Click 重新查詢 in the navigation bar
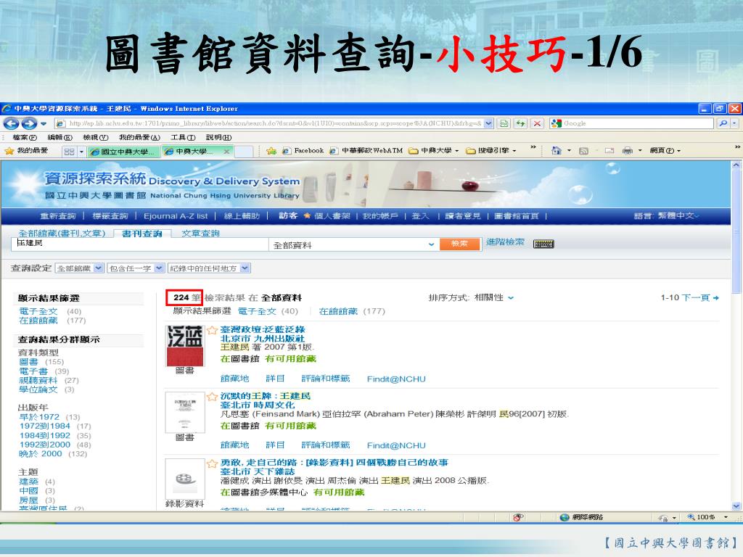Viewport: 743px width, 557px height. click(x=58, y=216)
